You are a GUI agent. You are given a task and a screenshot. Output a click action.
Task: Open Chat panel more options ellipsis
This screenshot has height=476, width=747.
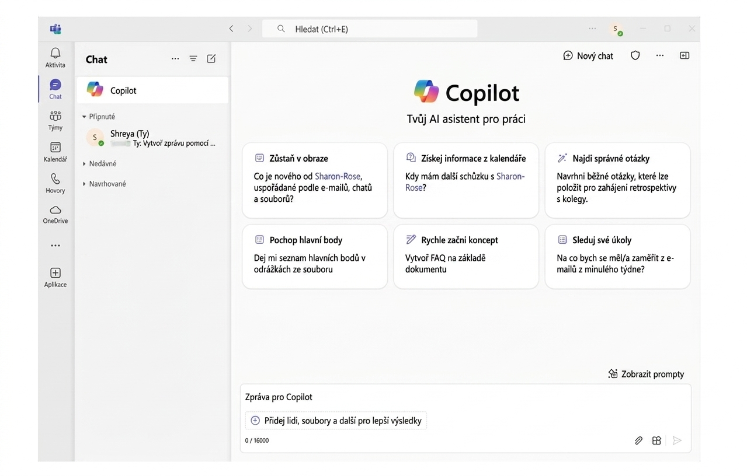pos(175,59)
